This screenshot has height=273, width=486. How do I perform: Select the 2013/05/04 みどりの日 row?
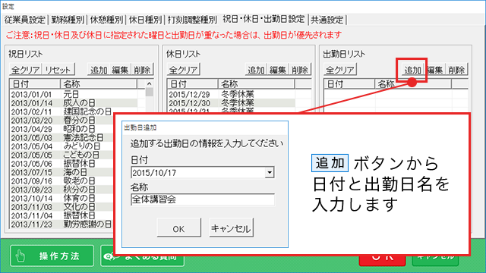(62, 146)
